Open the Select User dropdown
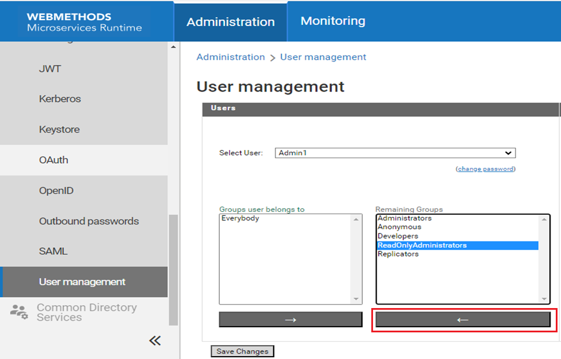The width and height of the screenshot is (561, 359). pyautogui.click(x=394, y=153)
